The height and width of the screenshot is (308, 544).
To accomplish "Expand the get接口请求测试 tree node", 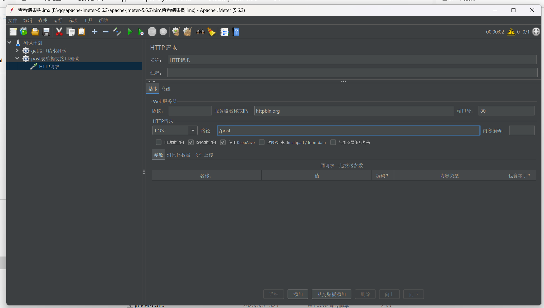I will (x=17, y=51).
